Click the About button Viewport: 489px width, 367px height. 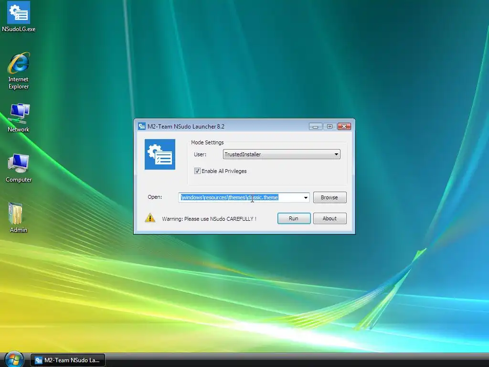[x=330, y=218]
